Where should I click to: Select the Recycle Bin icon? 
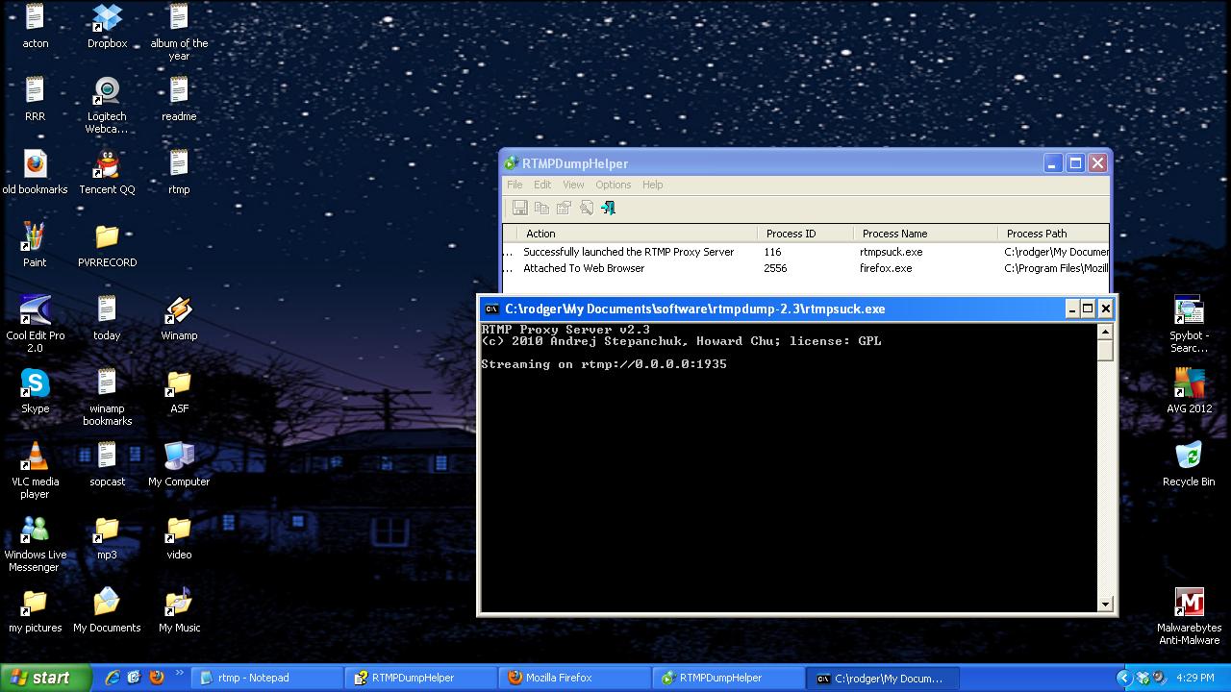click(x=1189, y=456)
